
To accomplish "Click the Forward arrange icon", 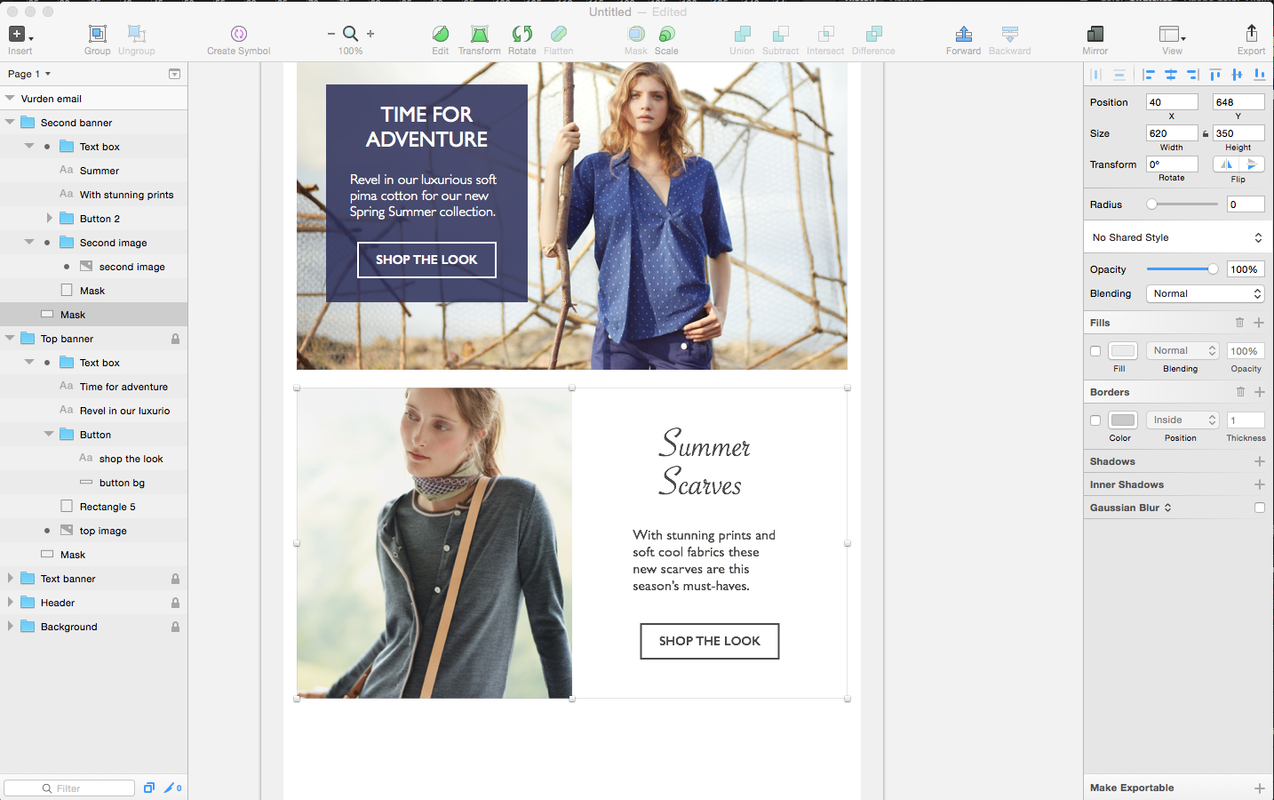I will (963, 34).
